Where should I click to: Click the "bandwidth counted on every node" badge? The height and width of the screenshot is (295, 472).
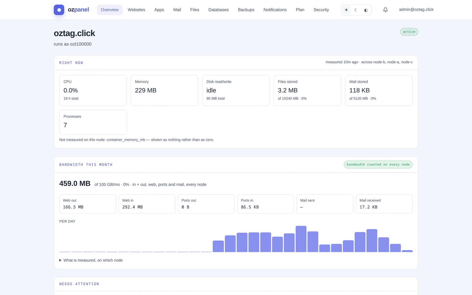point(378,164)
